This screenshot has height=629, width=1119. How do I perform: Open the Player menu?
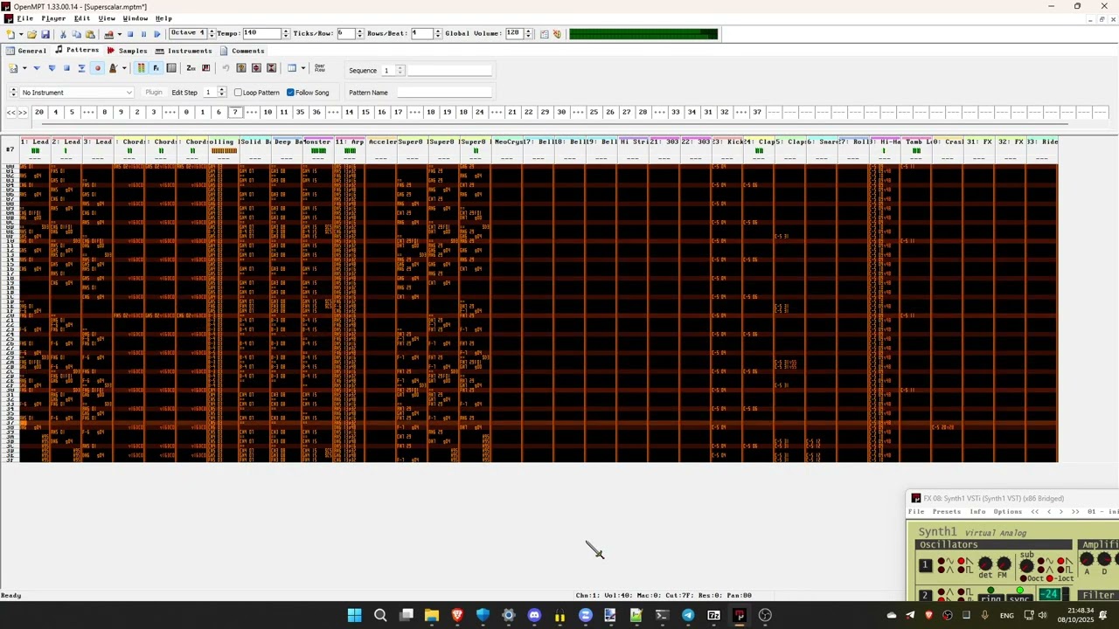53,18
